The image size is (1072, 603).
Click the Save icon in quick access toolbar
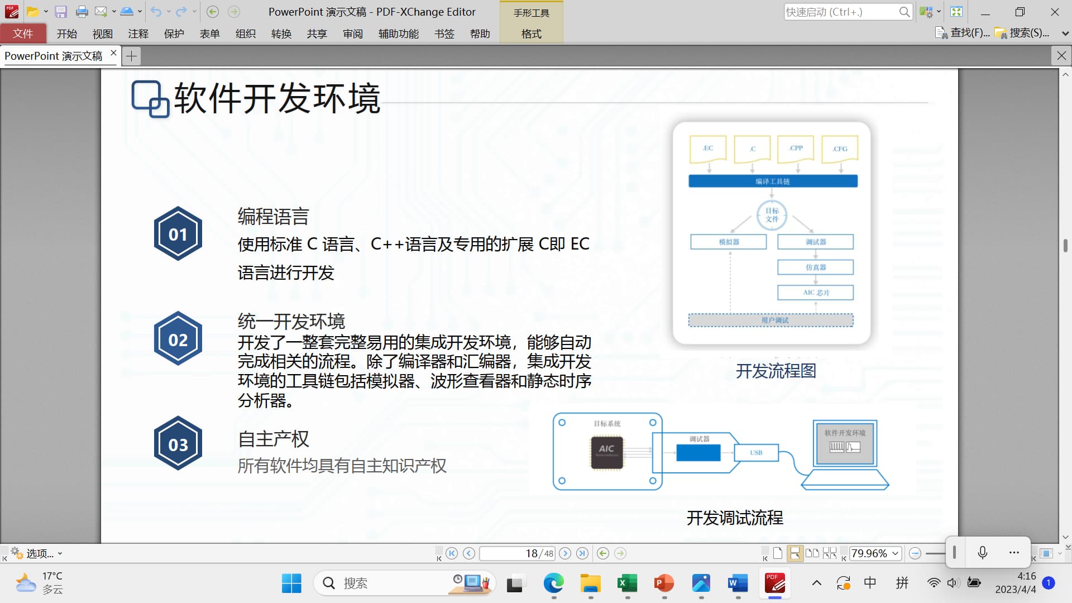(x=61, y=12)
